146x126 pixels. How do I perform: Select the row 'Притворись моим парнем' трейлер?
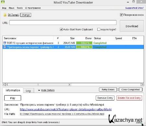point(73,47)
